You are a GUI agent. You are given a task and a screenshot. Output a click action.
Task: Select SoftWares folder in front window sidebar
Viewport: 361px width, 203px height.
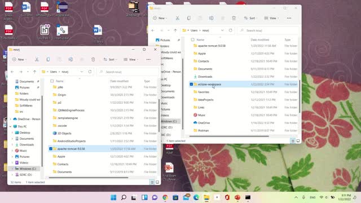(26, 105)
